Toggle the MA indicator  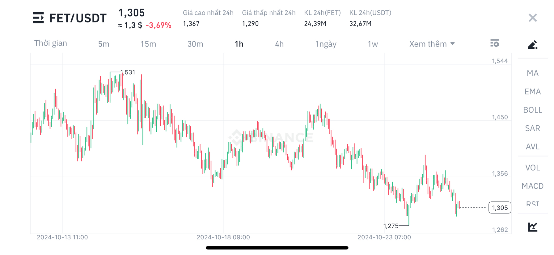(532, 73)
